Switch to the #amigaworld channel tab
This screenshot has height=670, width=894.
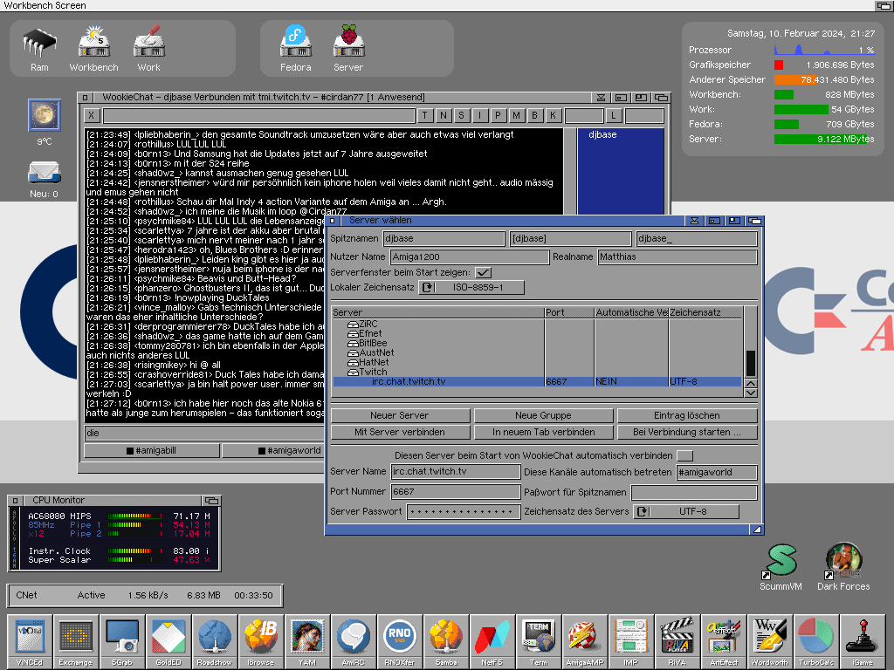(273, 451)
